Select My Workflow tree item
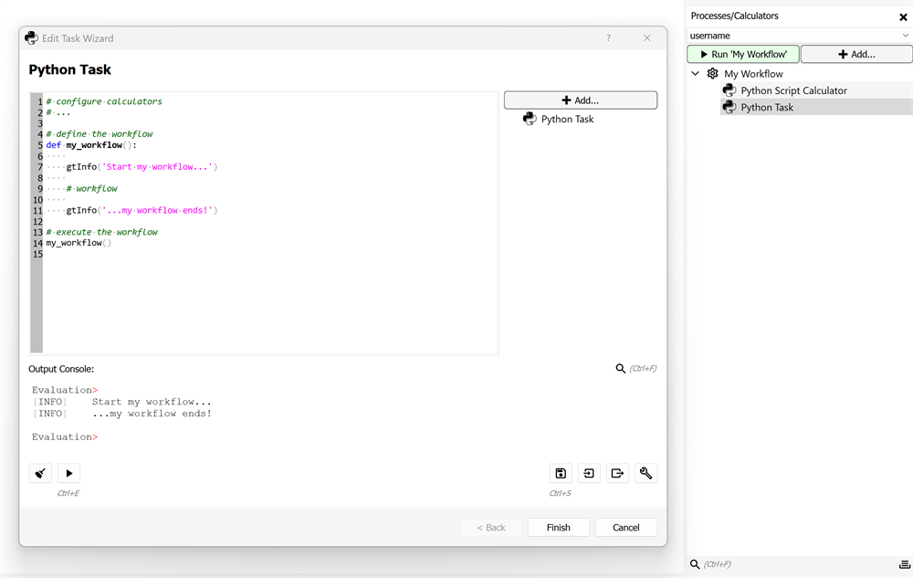The image size is (913, 578). [x=753, y=74]
